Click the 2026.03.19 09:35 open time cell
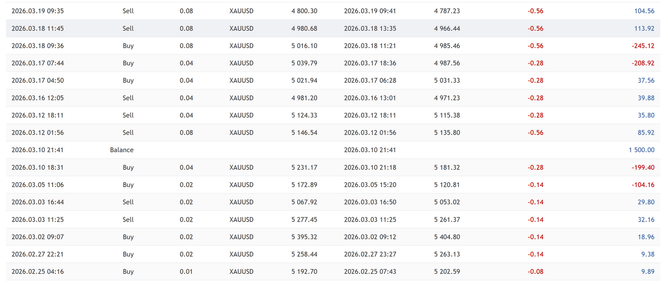This screenshot has height=284, width=668. [37, 11]
